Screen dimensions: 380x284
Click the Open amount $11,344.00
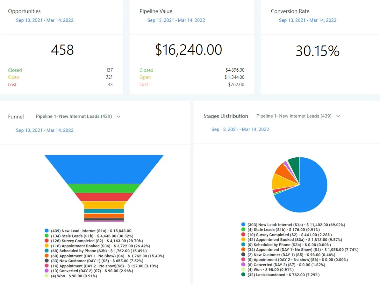(234, 77)
